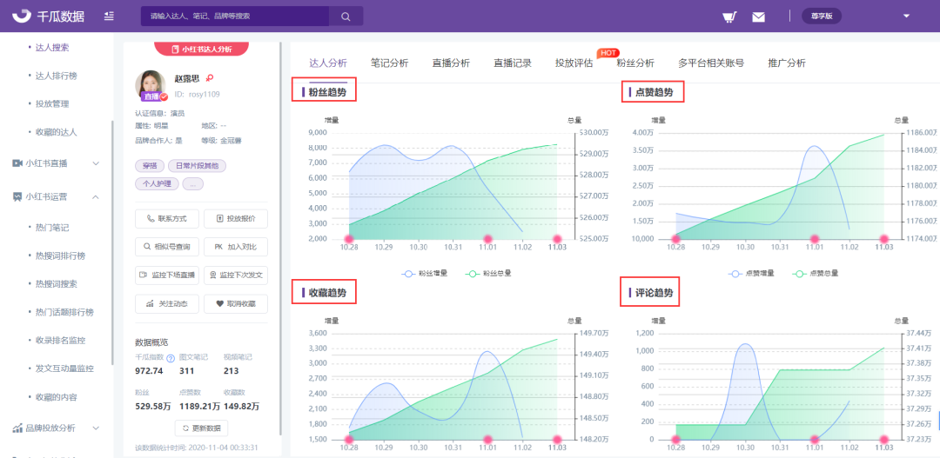Click 赵露思's profile avatar
Screen dimensions: 940x458
point(151,85)
